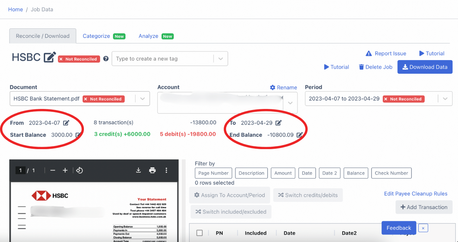Click Report Issue link
Viewport: 458px width, 242px height.
[x=386, y=53]
